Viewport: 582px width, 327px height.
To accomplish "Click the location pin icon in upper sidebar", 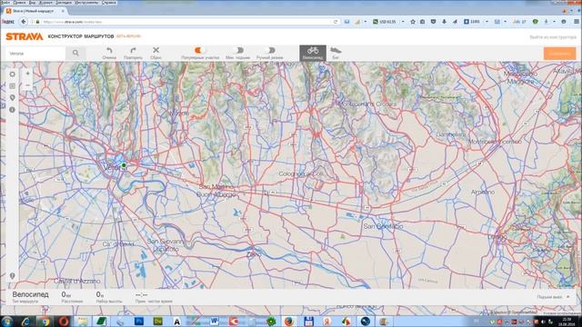I will [x=12, y=98].
